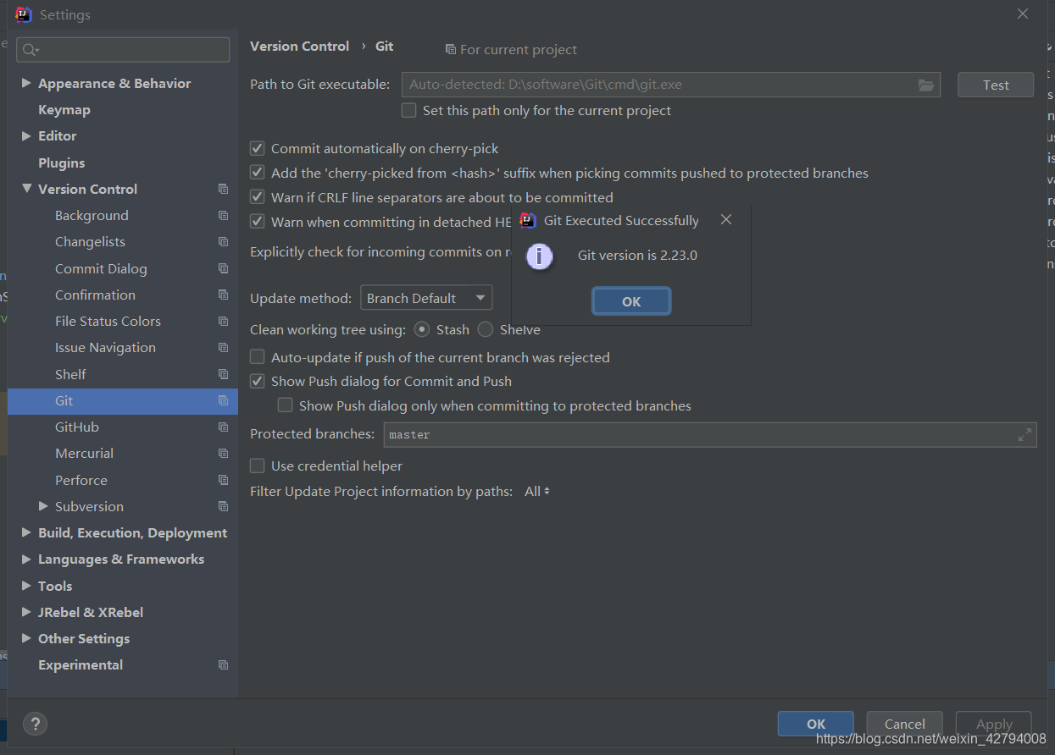Click the expand icon in Protected branches field

pos(1024,434)
